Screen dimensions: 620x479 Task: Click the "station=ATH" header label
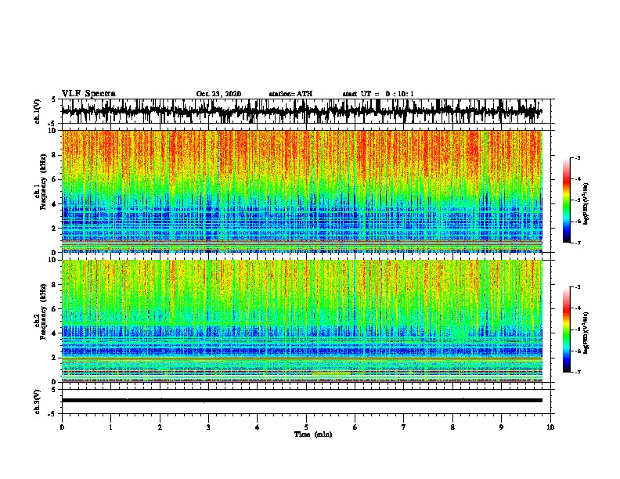[290, 94]
